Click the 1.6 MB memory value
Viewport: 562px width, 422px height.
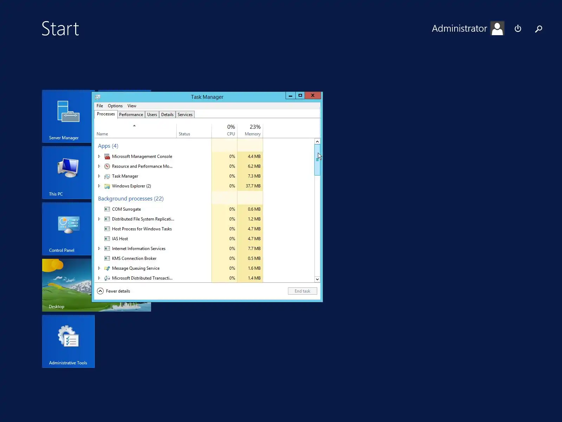(254, 268)
